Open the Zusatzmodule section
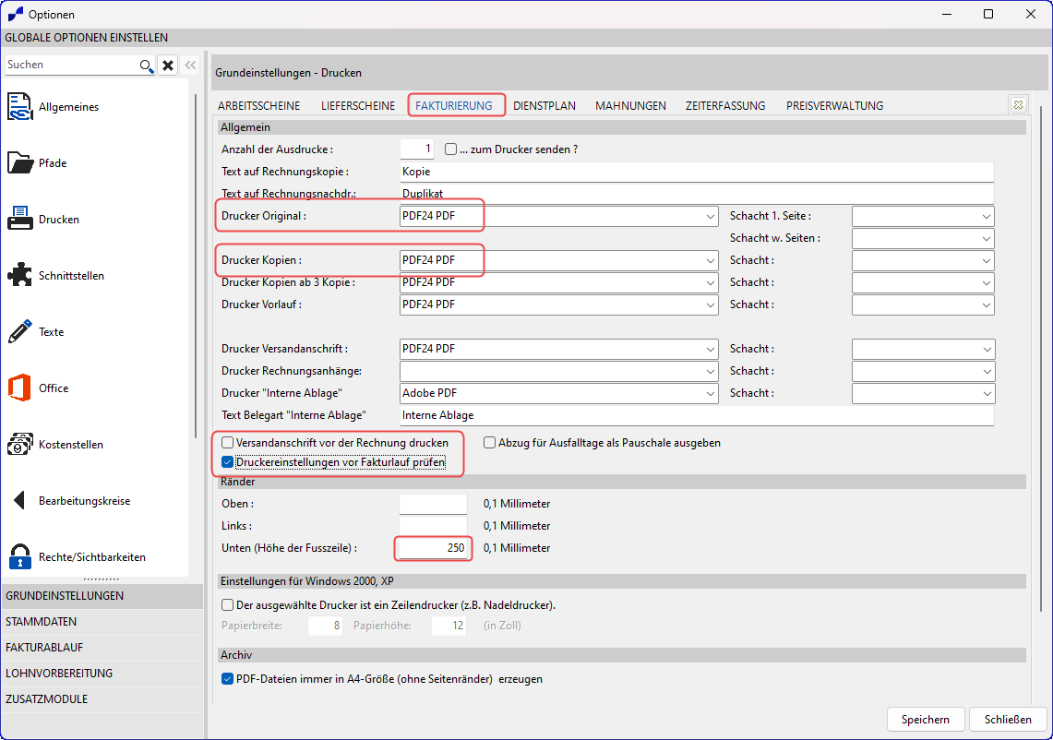The image size is (1053, 740). 102,699
